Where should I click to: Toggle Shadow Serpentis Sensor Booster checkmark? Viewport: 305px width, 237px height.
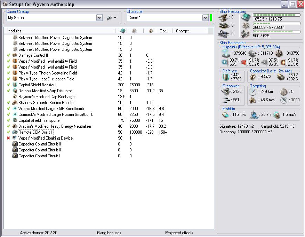[8, 103]
